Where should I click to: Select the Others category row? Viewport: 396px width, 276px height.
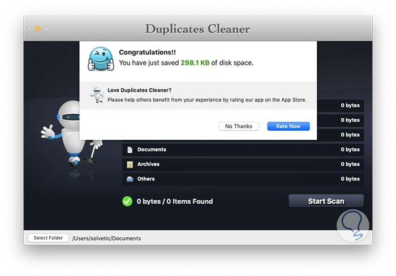coord(243,179)
